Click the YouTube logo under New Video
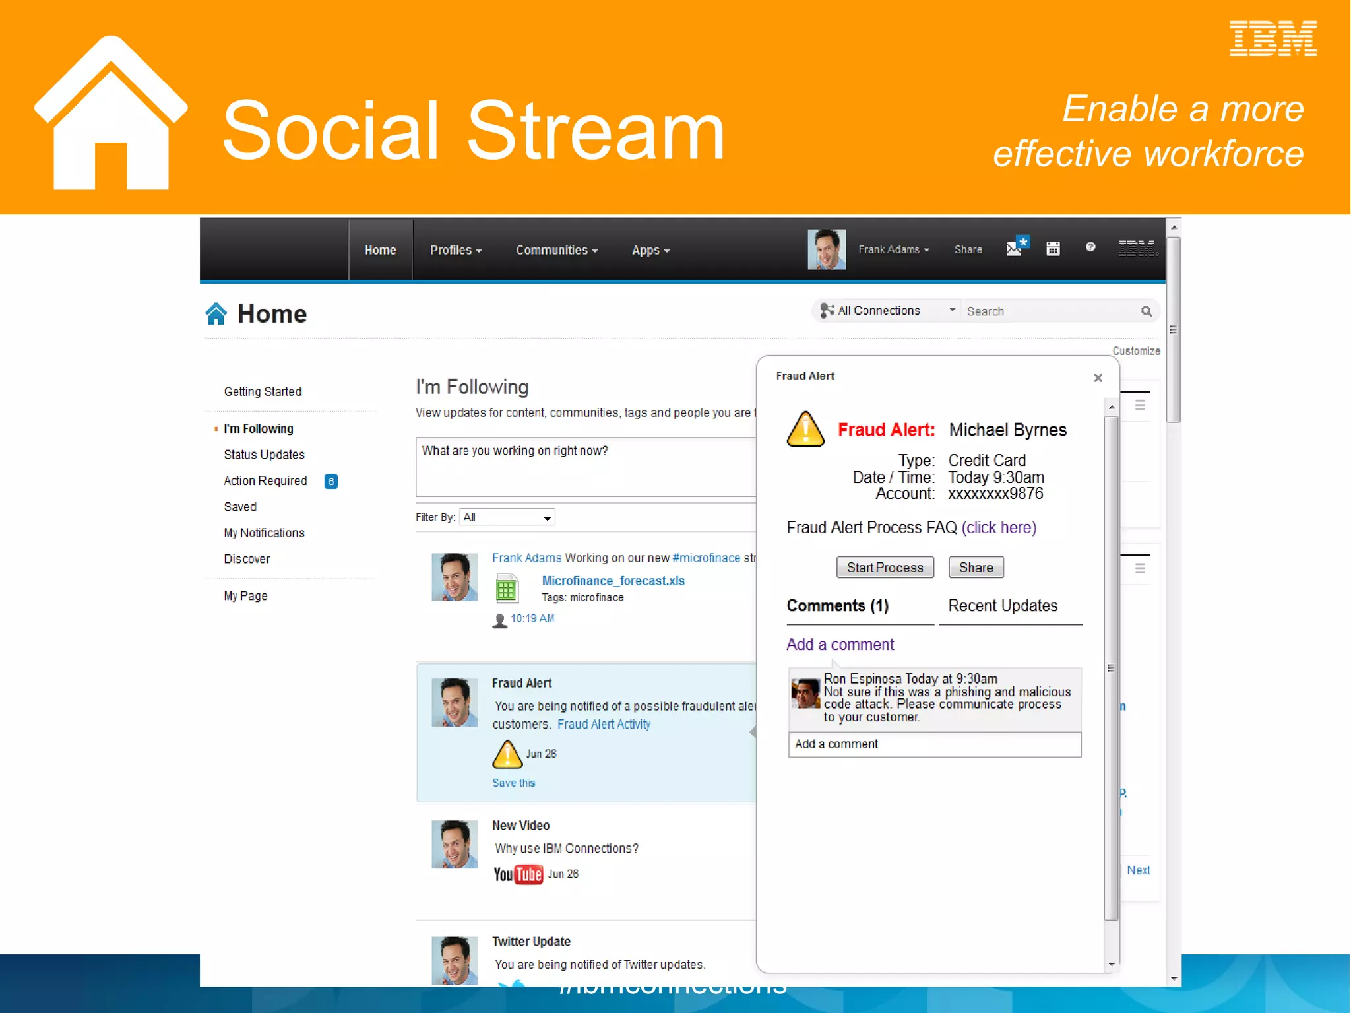 click(x=518, y=874)
